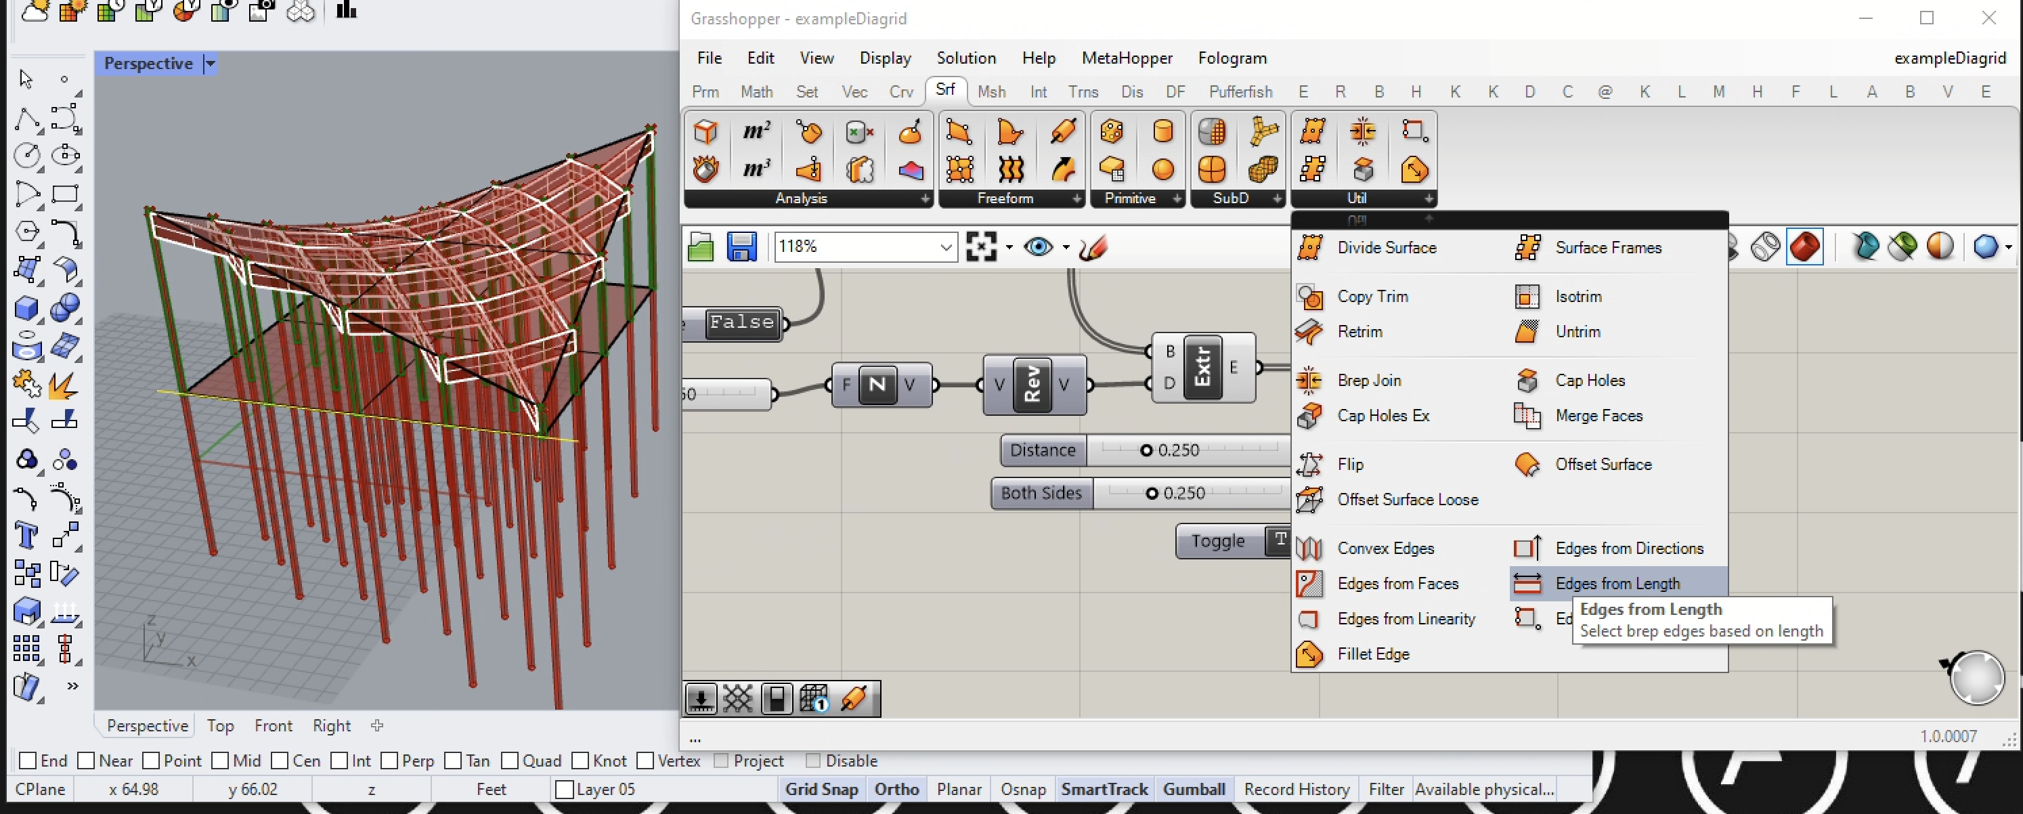Enable the Knot osnap checkbox
Viewport: 2023px width, 814px height.
pyautogui.click(x=580, y=761)
